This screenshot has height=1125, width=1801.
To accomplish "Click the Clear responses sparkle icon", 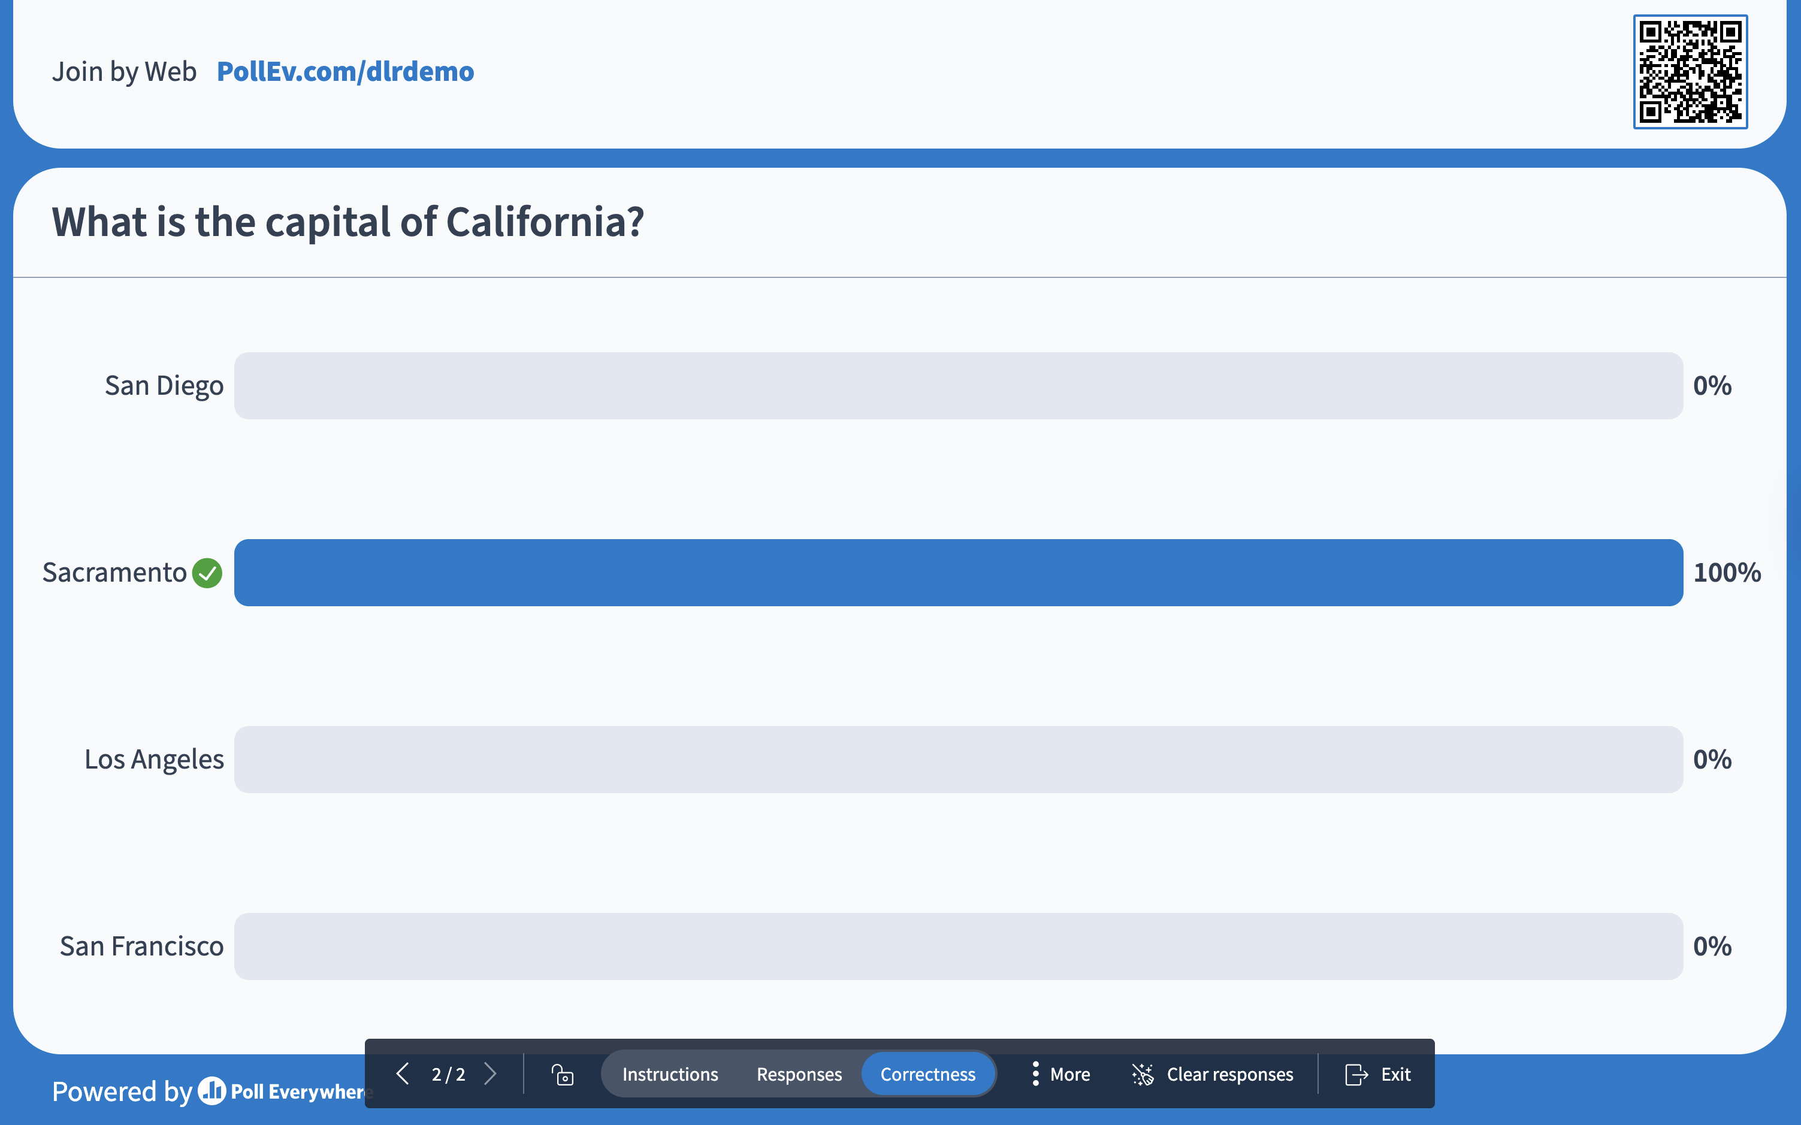I will coord(1143,1075).
